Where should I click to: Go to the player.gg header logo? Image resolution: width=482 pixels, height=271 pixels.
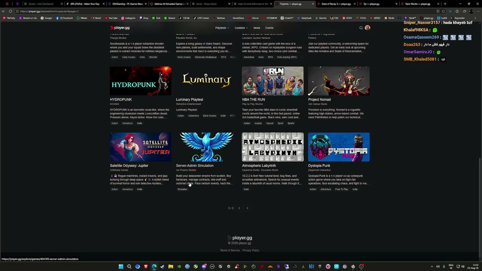pyautogui.click(x=120, y=28)
